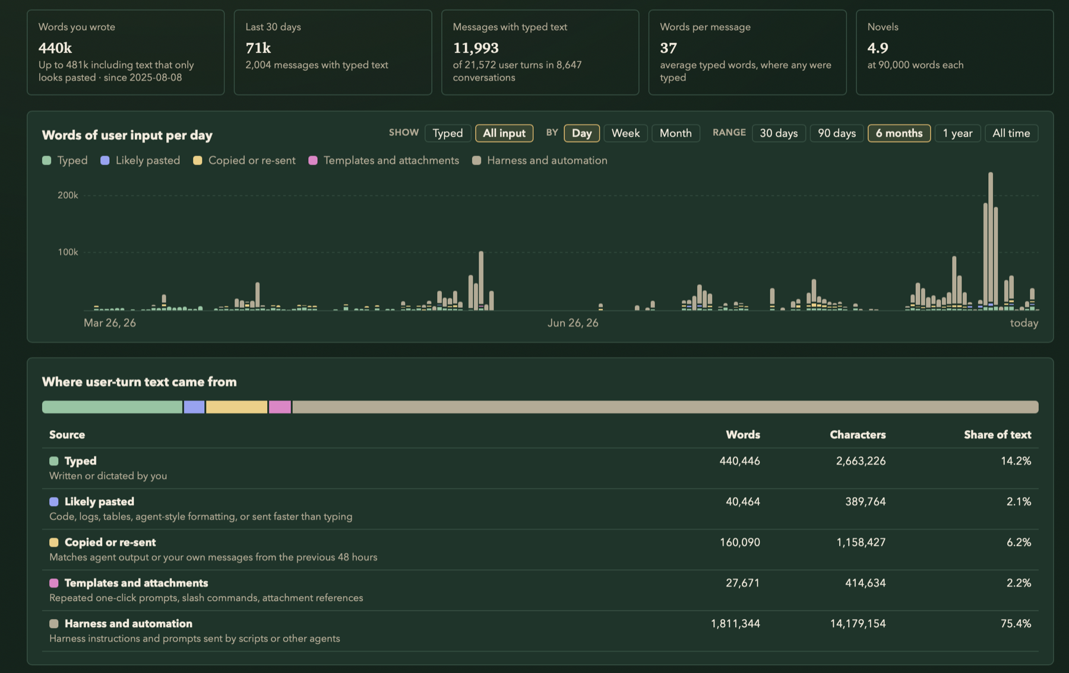Click the Copied or re-sent row swatch
1069x673 pixels.
click(54, 542)
